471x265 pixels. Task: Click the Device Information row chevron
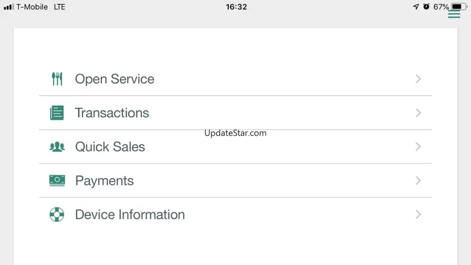pyautogui.click(x=418, y=214)
